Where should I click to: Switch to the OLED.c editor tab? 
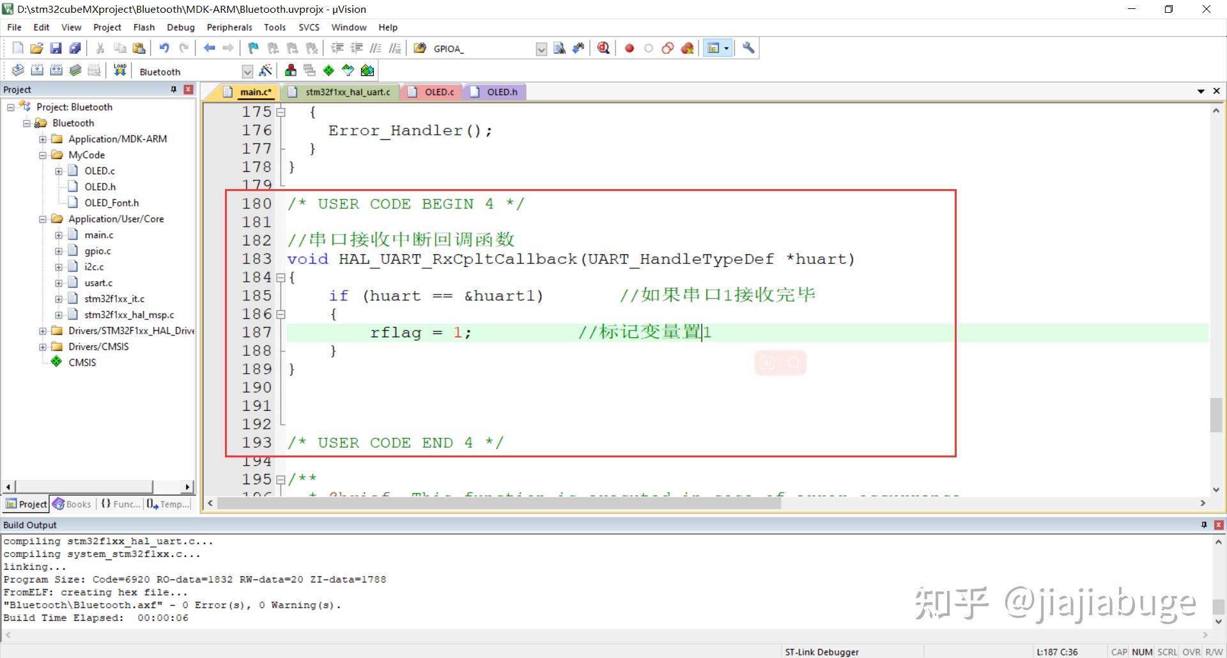(438, 91)
